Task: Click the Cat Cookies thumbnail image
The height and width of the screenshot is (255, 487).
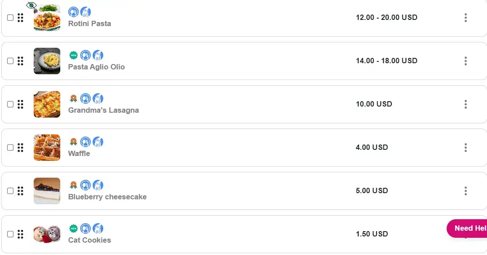Action: pos(47,234)
